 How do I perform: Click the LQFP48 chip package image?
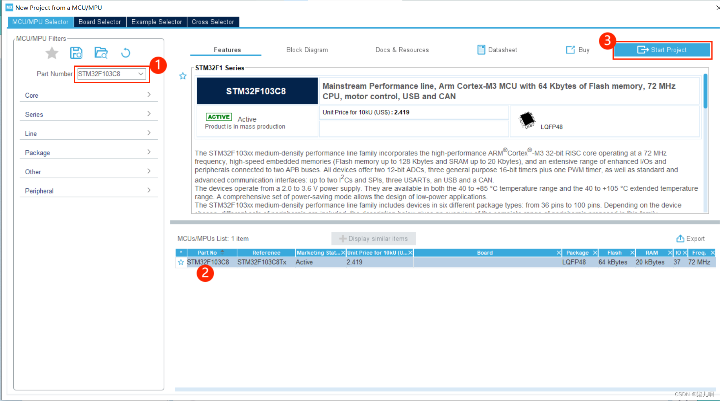[x=527, y=120]
